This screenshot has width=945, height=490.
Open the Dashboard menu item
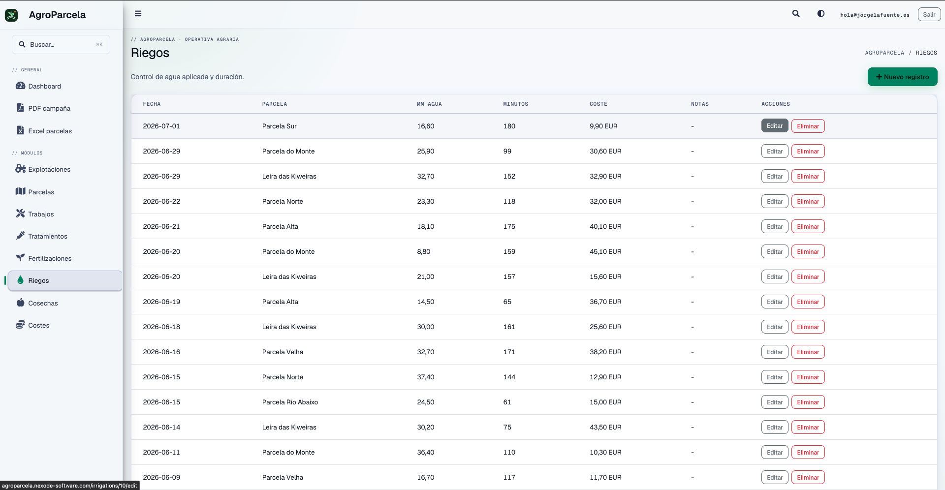coord(45,86)
